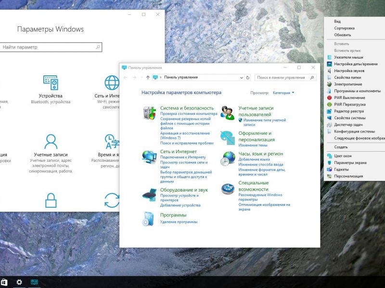385x288 pixels.
Task: Open the Просмотр: Категория dropdown
Action: (283, 93)
